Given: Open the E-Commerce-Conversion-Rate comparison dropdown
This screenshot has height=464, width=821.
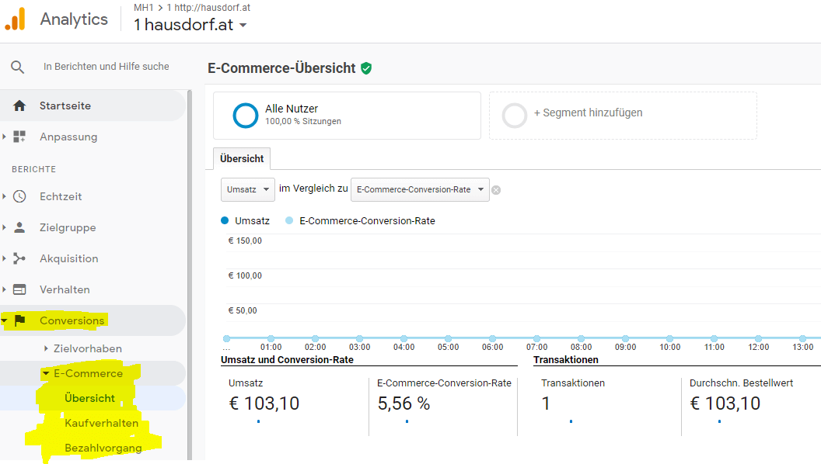Looking at the screenshot, I should (x=420, y=189).
